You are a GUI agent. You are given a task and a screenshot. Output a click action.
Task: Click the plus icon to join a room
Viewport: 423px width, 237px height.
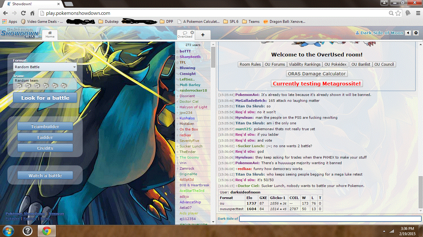tap(203, 35)
